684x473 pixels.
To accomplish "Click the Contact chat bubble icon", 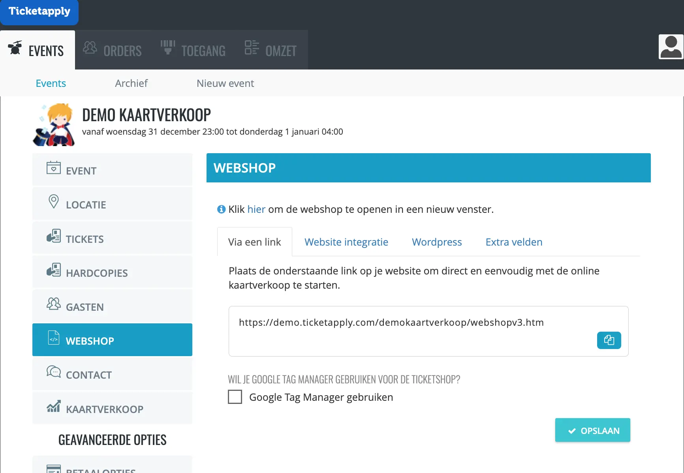I will [x=53, y=372].
